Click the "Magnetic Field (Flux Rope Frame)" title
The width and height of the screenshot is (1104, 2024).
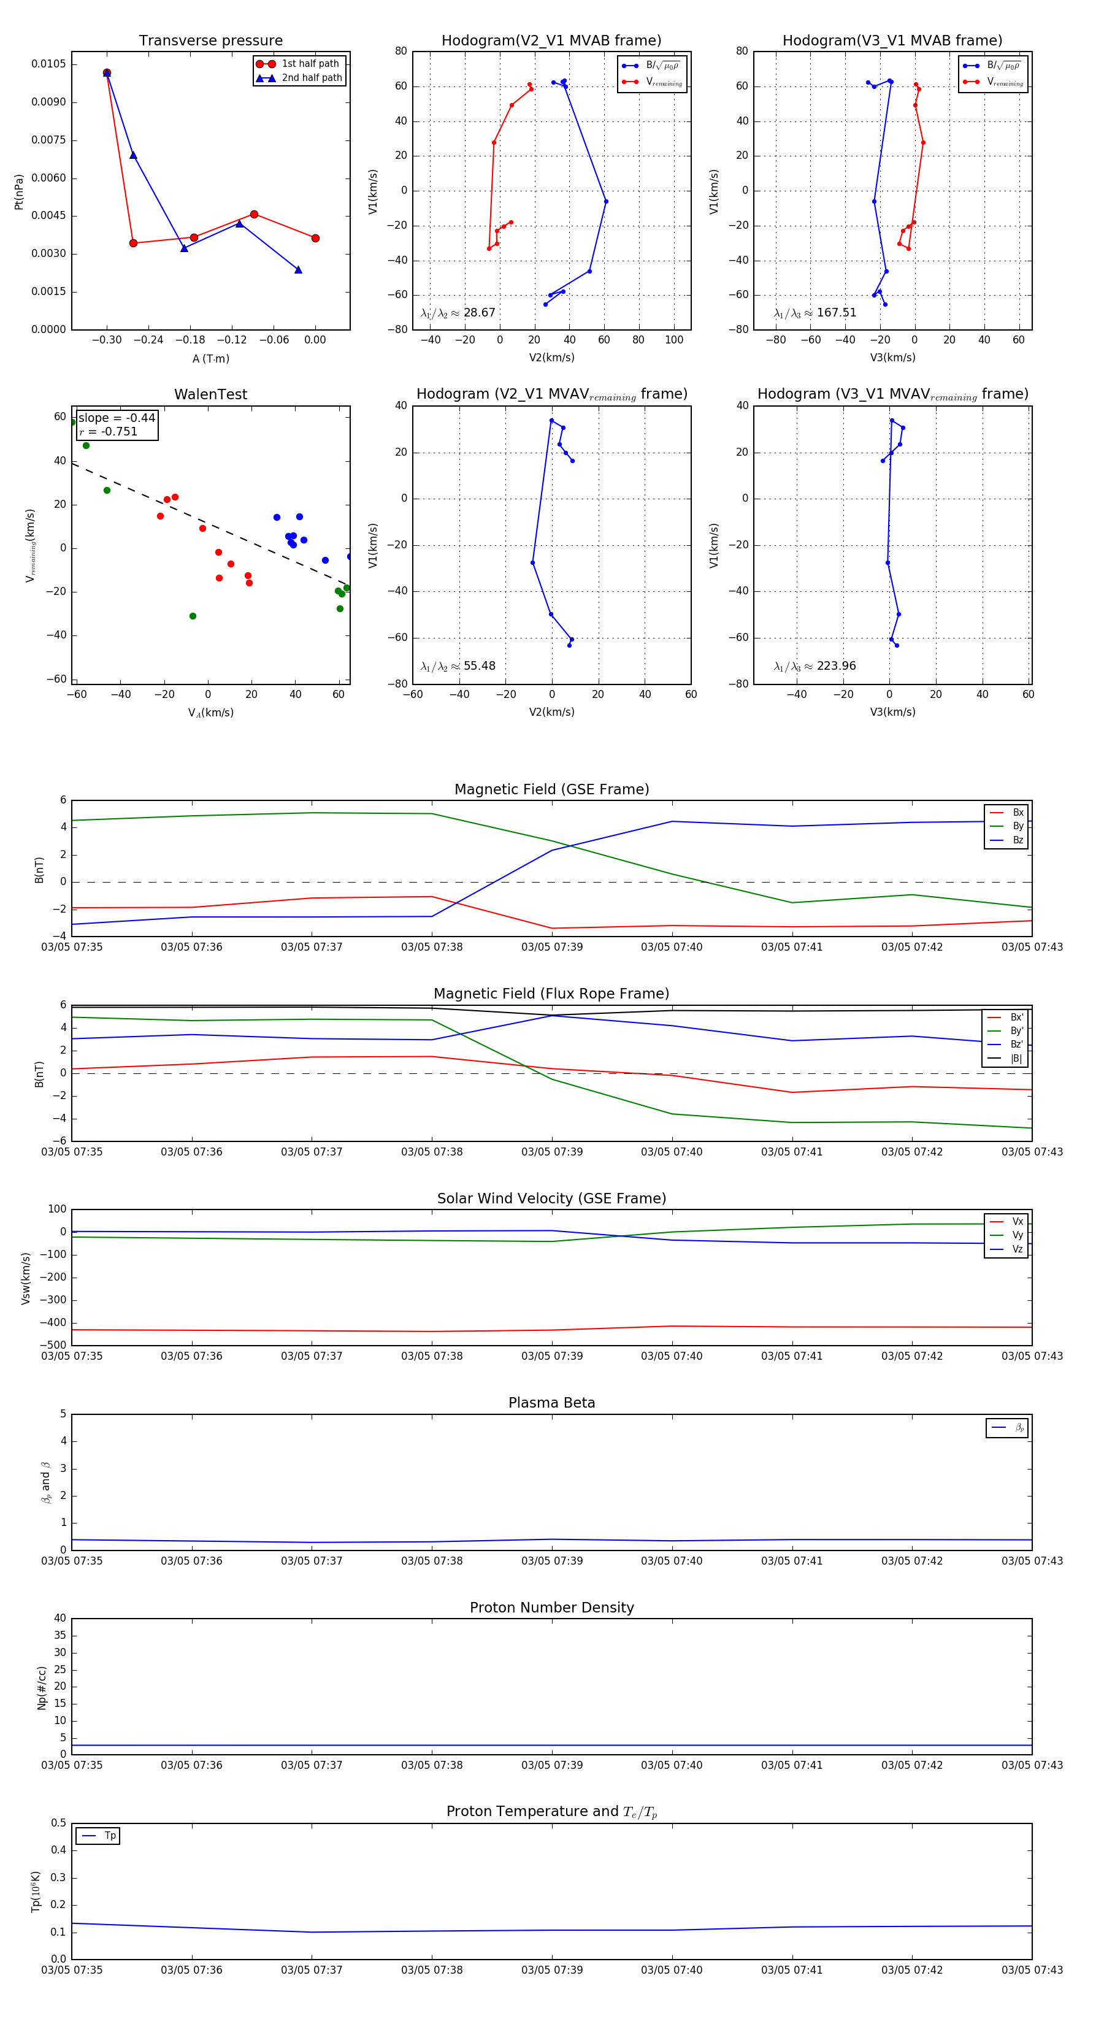coord(551,994)
